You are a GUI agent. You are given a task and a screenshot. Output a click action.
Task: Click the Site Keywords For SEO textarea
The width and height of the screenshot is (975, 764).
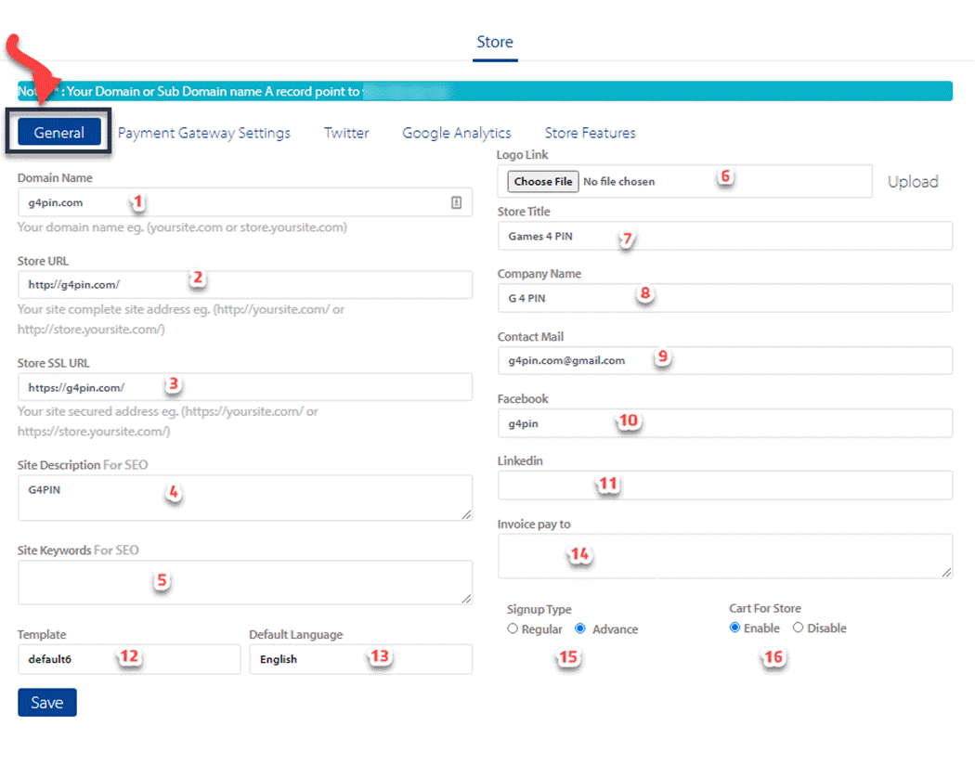tap(245, 582)
